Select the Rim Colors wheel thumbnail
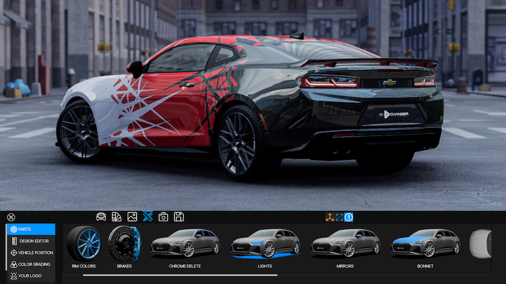506x284 pixels. (84, 244)
